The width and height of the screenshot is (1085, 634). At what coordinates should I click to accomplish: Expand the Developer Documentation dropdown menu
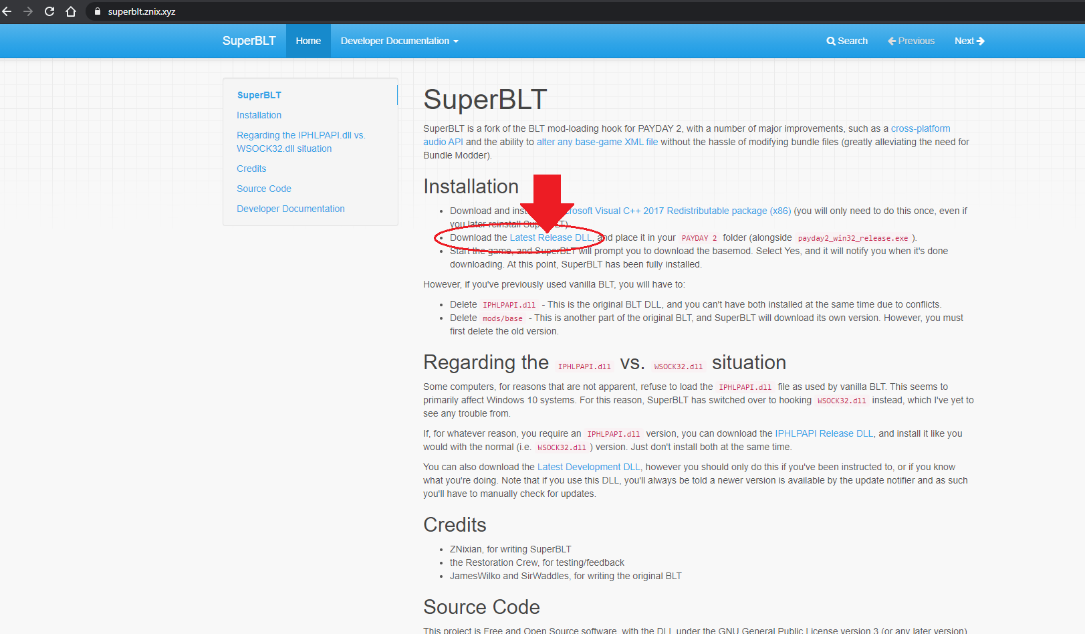point(400,41)
